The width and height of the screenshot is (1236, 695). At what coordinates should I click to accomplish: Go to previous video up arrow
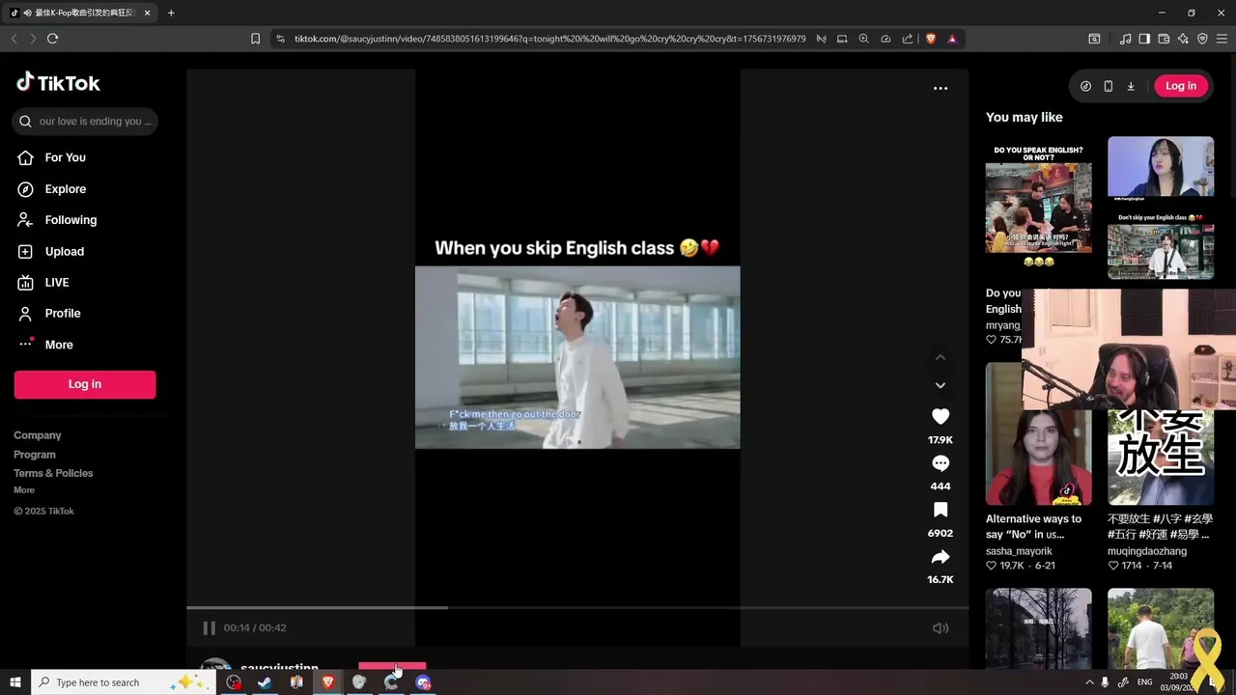941,357
